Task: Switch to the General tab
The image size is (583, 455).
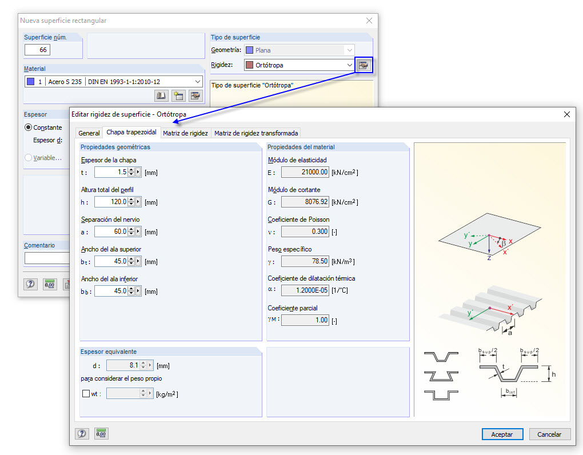Action: point(89,133)
